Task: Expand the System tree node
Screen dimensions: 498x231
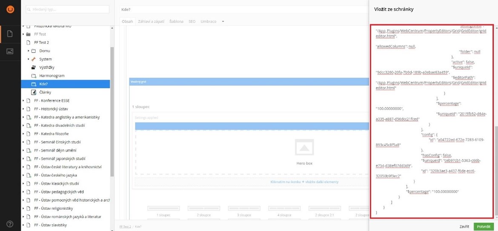Action: point(29,59)
